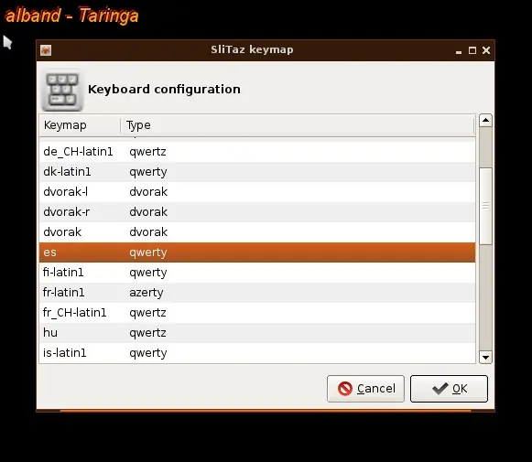Screen dimensions: 532x462
Task: Confirm selection with the OK button
Action: click(x=449, y=389)
